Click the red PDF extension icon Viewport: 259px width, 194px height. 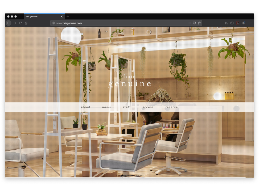coord(238,23)
